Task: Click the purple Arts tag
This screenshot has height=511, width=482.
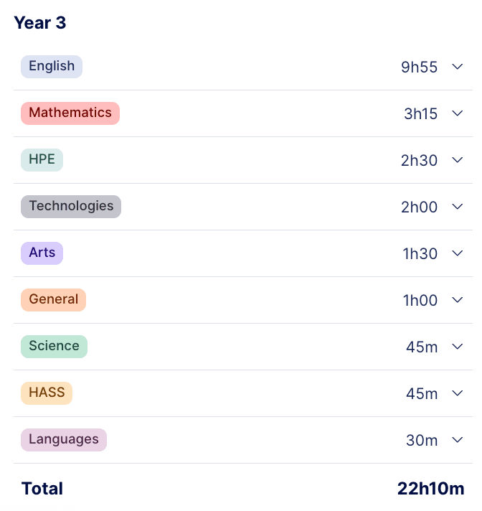Action: [x=42, y=253]
